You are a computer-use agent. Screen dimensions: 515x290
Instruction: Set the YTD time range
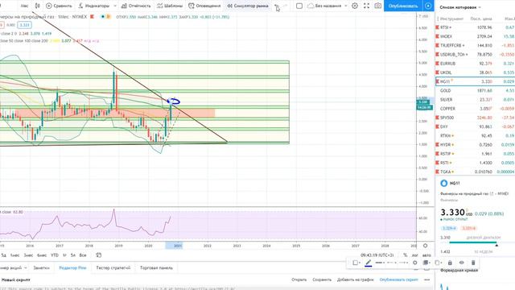point(55,255)
